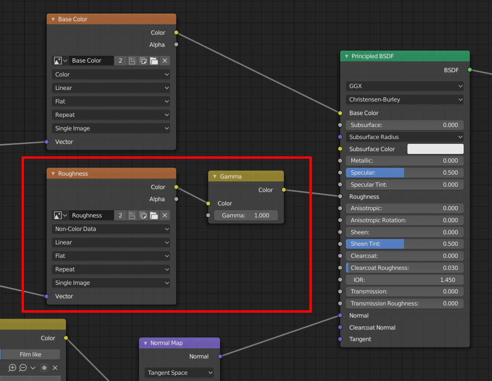Click fake user icon in Roughness node
Screen dimensions: 492x381
tap(132, 215)
